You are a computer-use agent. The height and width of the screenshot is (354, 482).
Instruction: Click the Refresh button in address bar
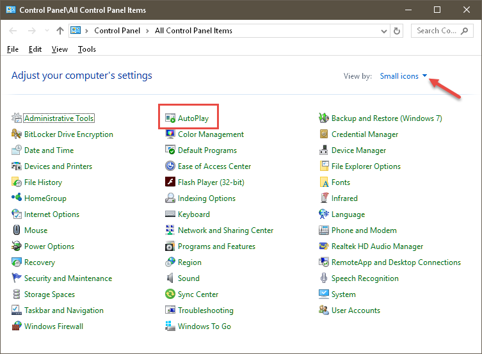click(x=397, y=31)
